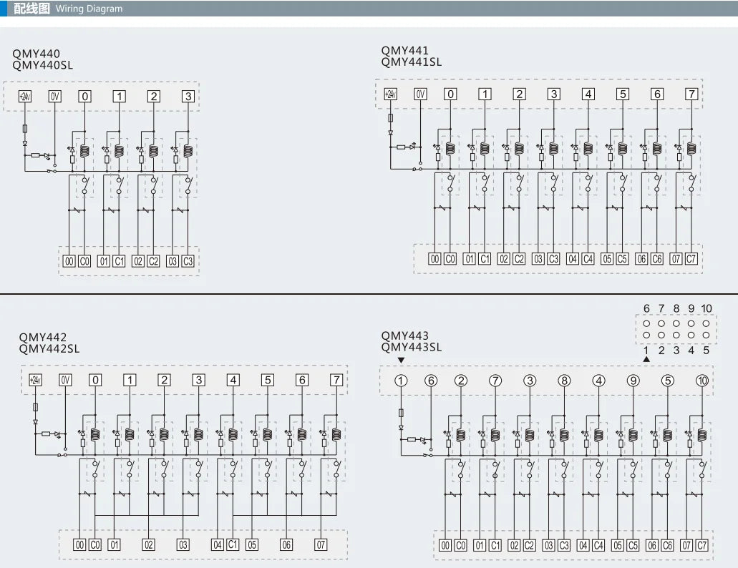Click the +24V terminal in QMY442 diagram
Viewport: 738px width, 568px height.
tap(35, 380)
